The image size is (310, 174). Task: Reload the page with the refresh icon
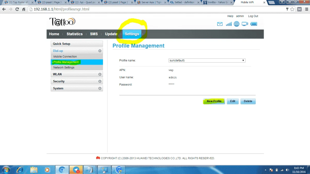pos(17,9)
